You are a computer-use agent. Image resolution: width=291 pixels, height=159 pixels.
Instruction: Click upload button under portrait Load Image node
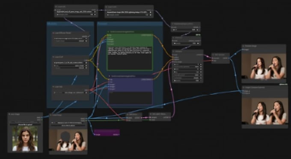point(25,124)
